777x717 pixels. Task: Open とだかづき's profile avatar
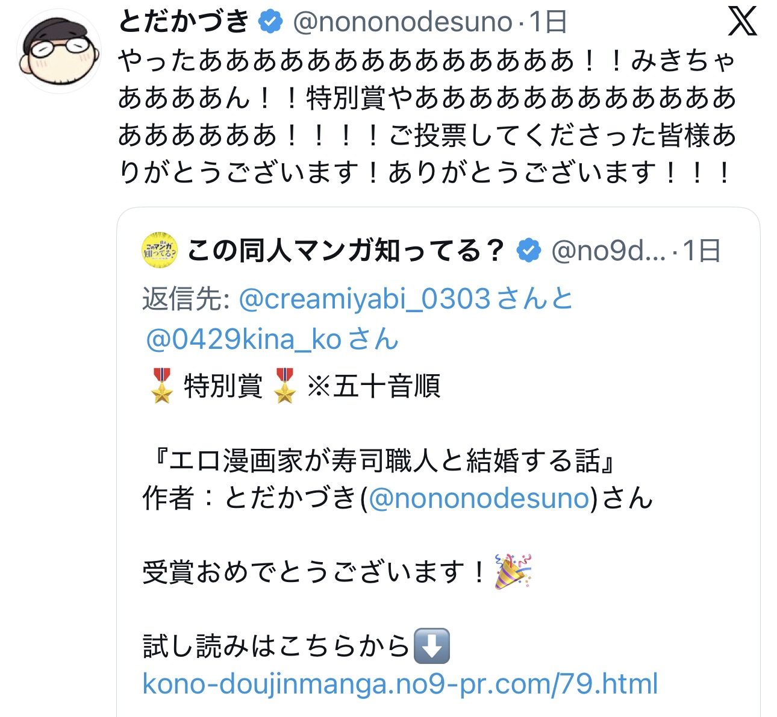pos(59,51)
